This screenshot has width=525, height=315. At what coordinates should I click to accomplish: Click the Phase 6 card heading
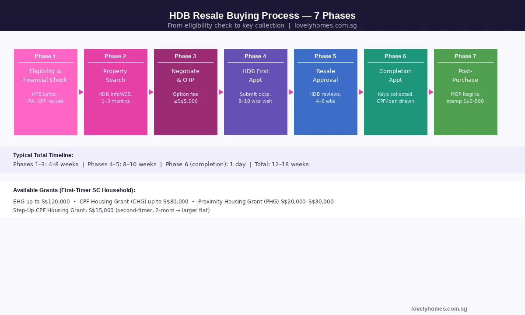pos(395,56)
